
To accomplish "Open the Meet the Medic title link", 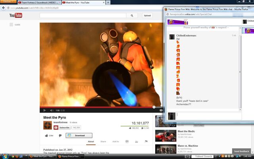I will tap(186, 131).
